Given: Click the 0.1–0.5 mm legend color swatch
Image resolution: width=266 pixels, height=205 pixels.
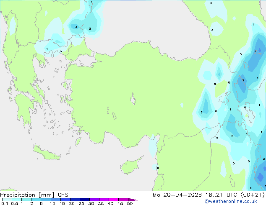Looking at the screenshot, I should (7, 200).
